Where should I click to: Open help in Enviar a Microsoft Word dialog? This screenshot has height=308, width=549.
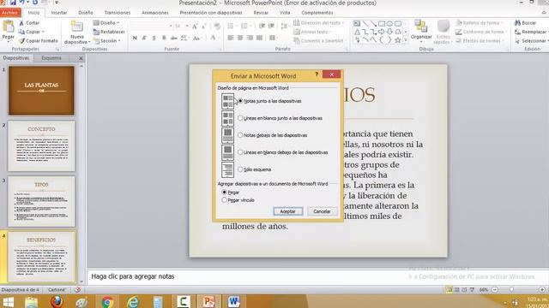(x=317, y=74)
